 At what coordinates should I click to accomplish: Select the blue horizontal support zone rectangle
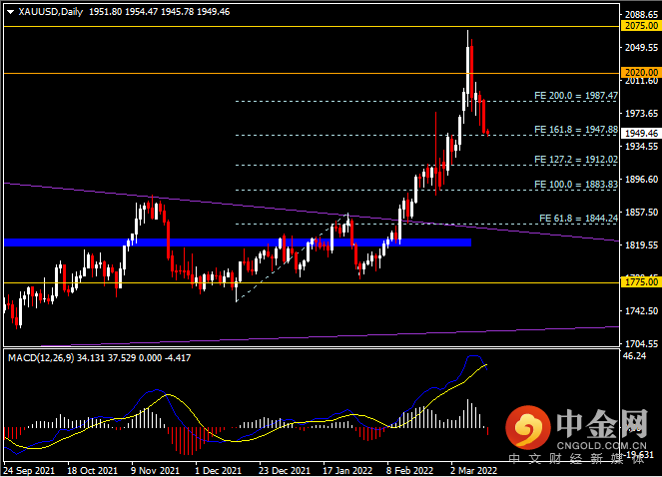tap(238, 242)
